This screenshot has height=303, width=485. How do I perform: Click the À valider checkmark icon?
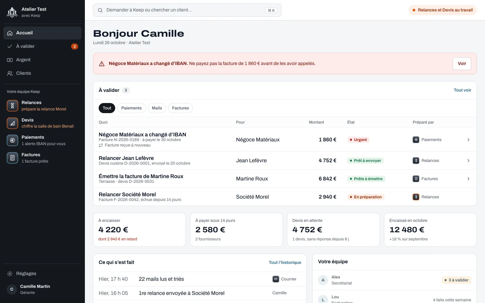(10, 46)
